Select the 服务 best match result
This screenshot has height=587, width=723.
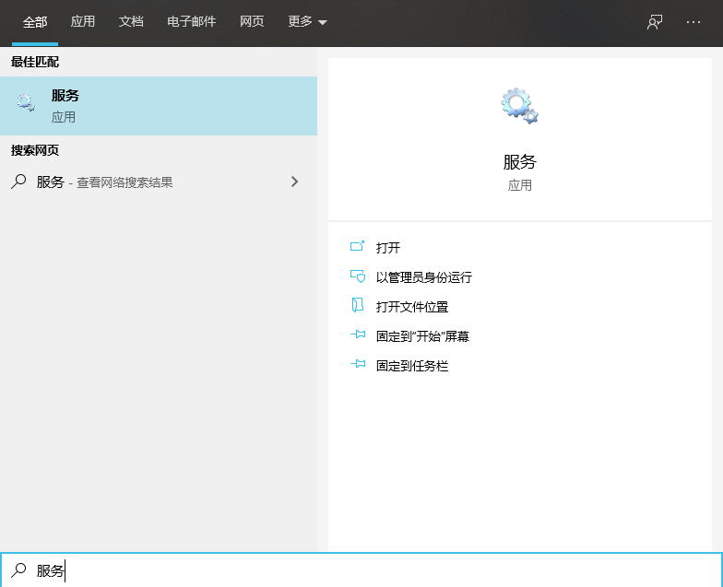pyautogui.click(x=159, y=106)
